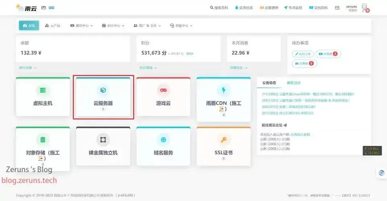Image resolution: width=387 pixels, height=201 pixels.
Task: Expand the 积分中心 dropdown menu
Action: (x=113, y=26)
